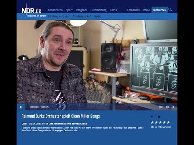Open Audio link
Screen dimensions: 194x145
pyautogui.click(x=98, y=17)
